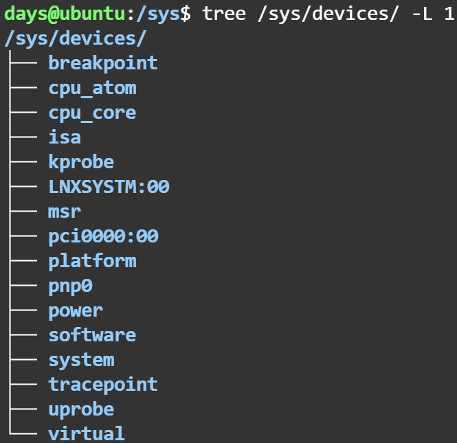Select the LNXSYSTM:00 entry
457x443 pixels.
(109, 187)
